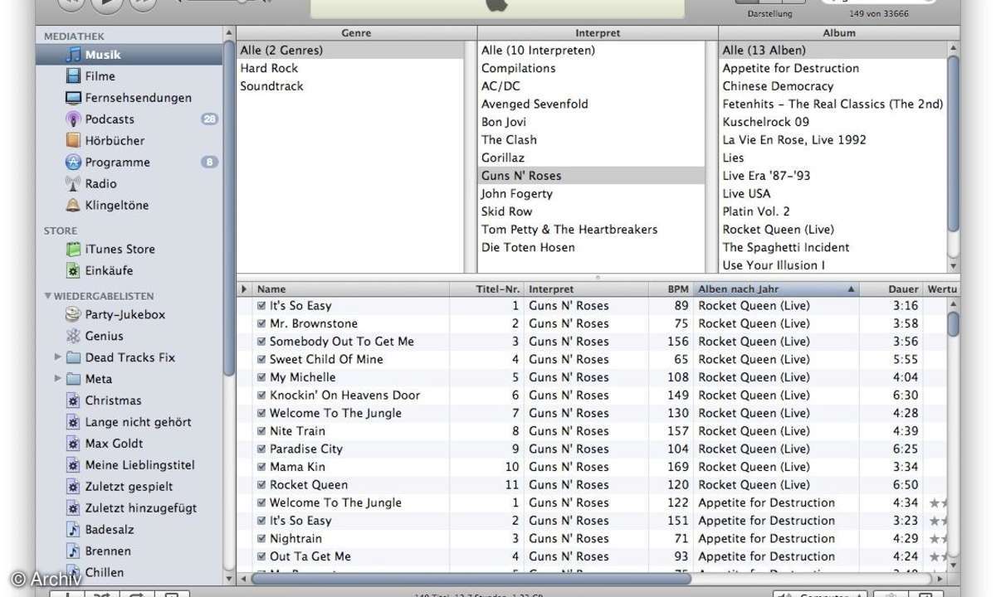Click the Album browser column header

click(839, 33)
